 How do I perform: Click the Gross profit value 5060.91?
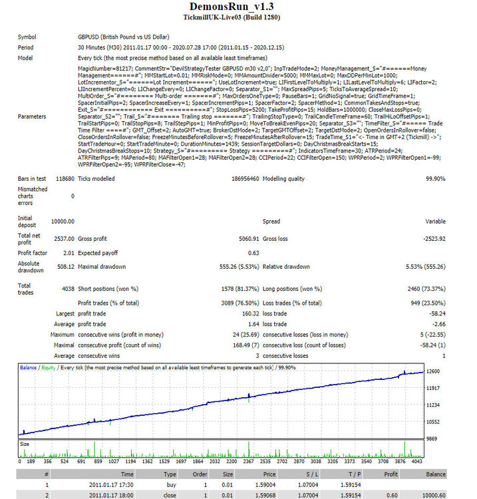tap(249, 239)
